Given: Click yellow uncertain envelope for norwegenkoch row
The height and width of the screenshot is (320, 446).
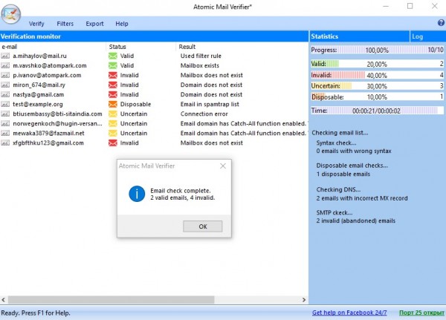Looking at the screenshot, I should pos(113,124).
